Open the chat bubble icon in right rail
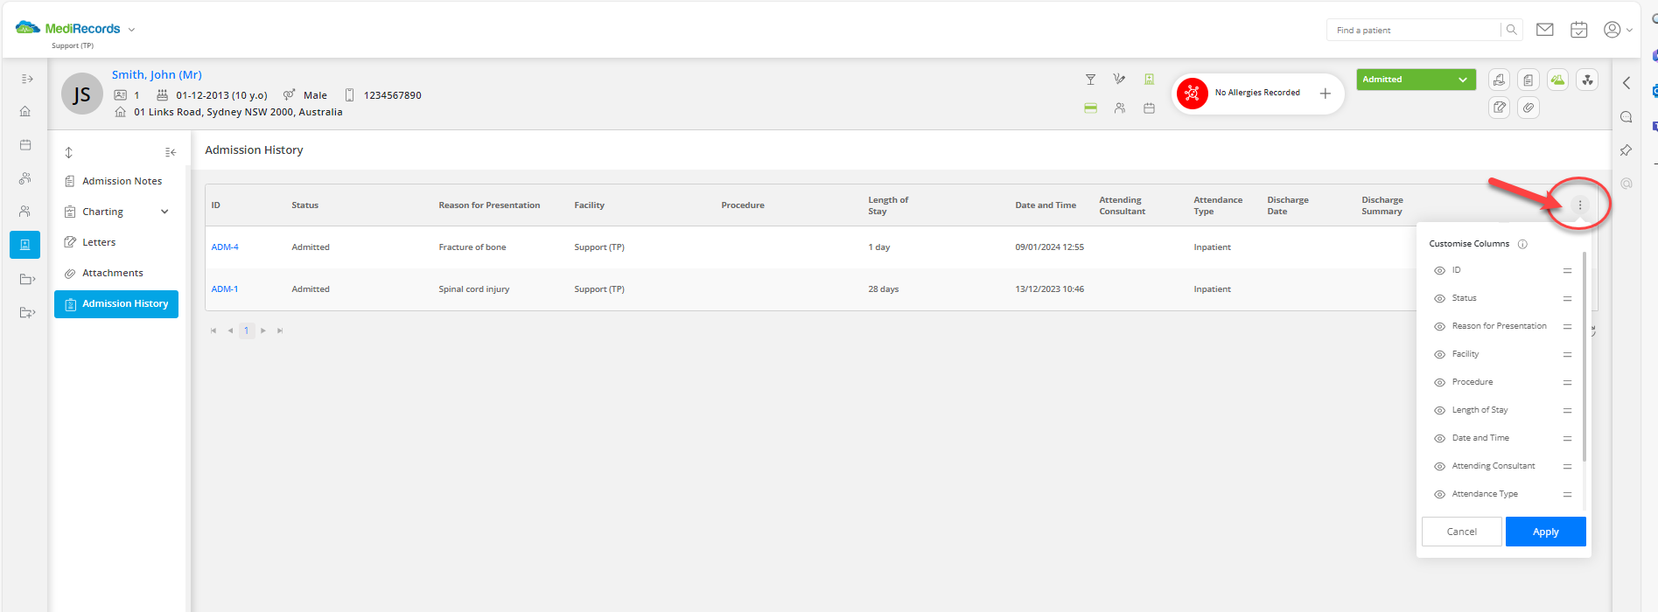1658x612 pixels. tap(1627, 117)
